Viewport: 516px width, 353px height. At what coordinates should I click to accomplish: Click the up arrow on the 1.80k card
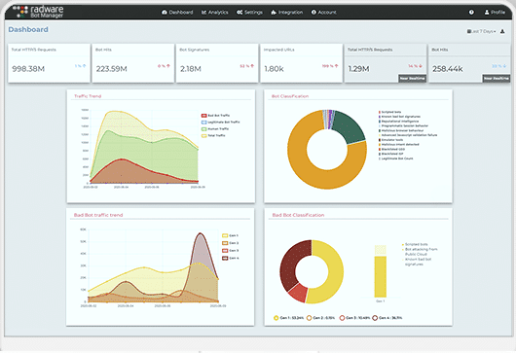(x=336, y=66)
